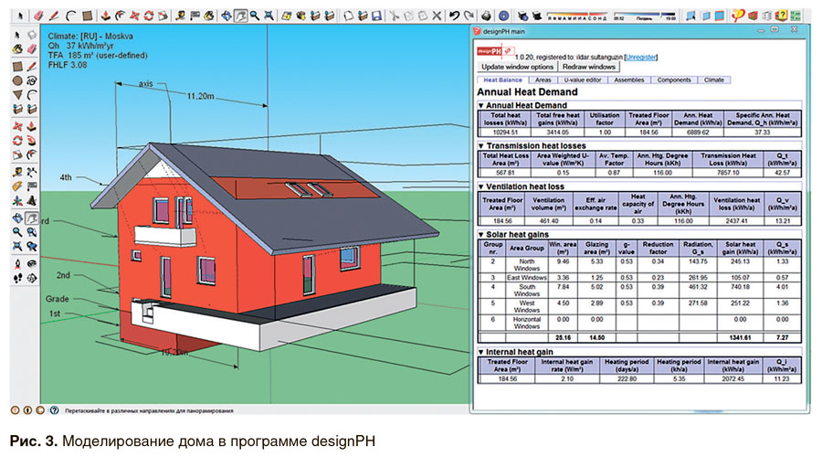Click the Undo arrow icon

pyautogui.click(x=455, y=16)
